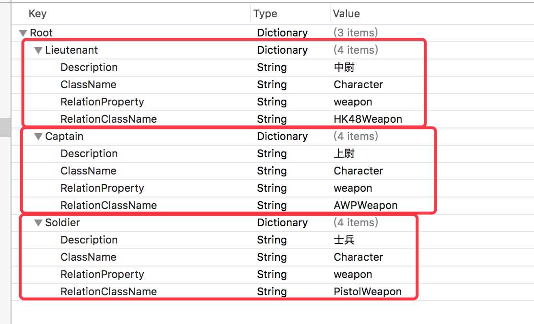Open the Type dropdown for Root
Image resolution: width=534 pixels, height=324 pixels.
pyautogui.click(x=282, y=33)
